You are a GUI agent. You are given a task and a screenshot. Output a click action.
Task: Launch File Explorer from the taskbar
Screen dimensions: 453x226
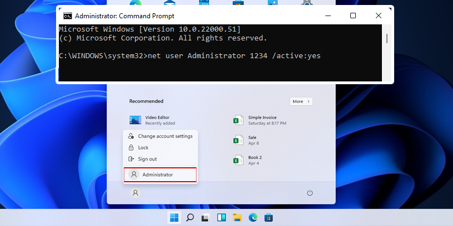click(237, 218)
